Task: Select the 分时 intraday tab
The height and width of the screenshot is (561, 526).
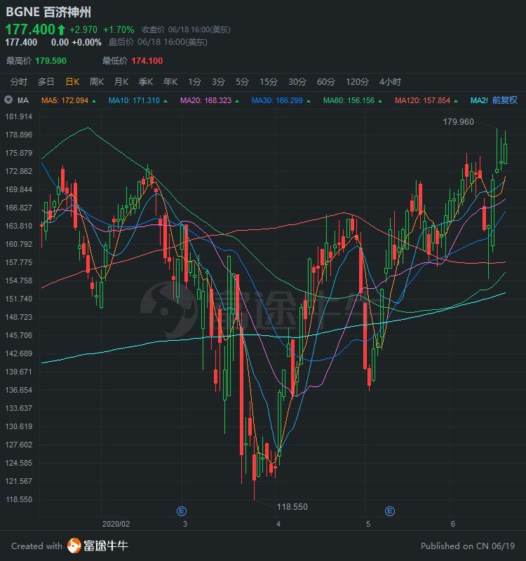Action: coord(19,81)
